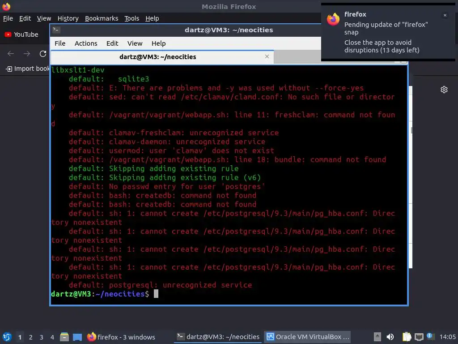Open the clipboard manager tray icon
Viewport: 458px width, 344px height.
pos(407,337)
